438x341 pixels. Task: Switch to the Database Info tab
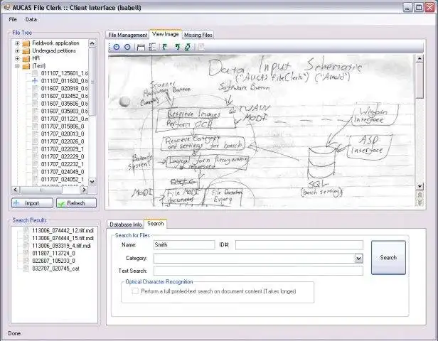[125, 224]
